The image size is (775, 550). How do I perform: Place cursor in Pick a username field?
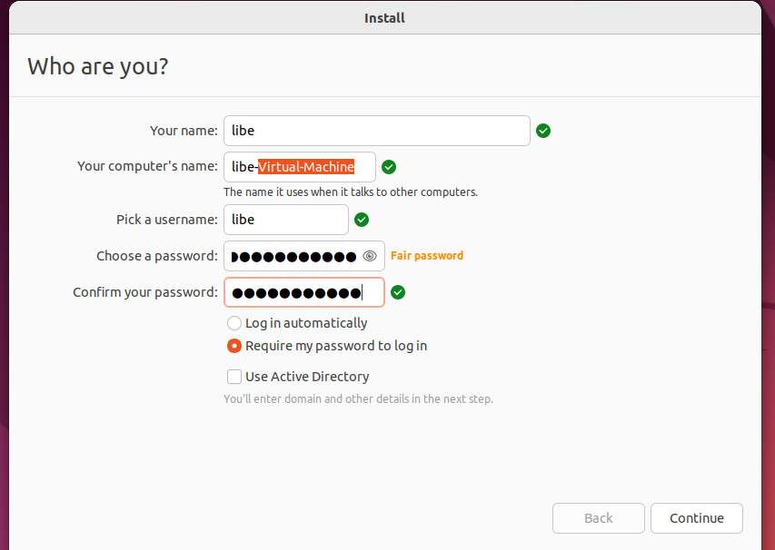285,220
